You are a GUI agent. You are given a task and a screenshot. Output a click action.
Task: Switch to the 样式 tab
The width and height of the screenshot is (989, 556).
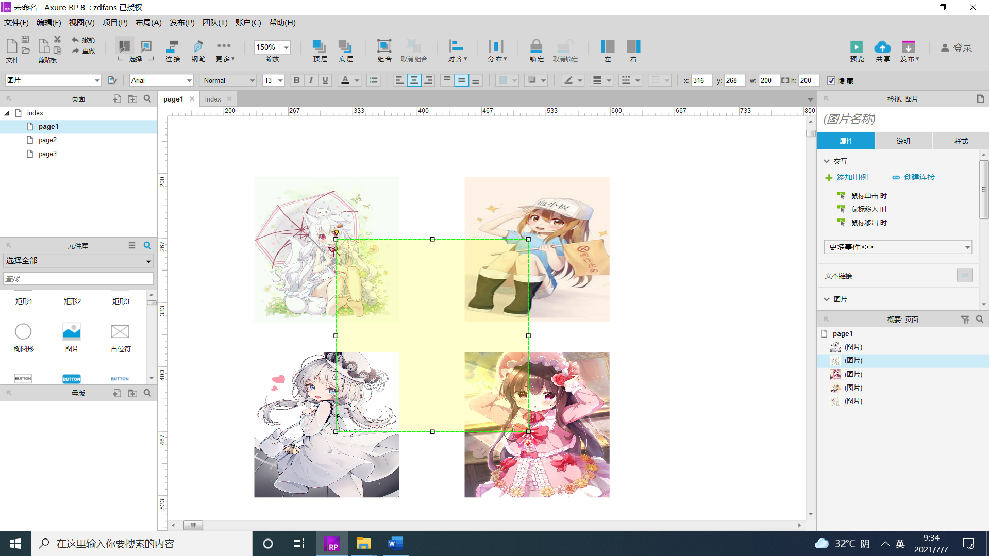point(961,141)
